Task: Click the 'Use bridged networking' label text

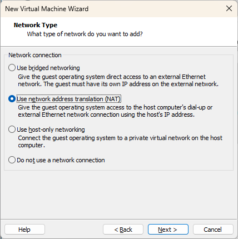Action: (48, 68)
